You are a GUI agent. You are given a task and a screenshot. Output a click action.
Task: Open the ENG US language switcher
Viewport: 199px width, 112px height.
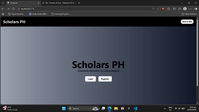170,108
